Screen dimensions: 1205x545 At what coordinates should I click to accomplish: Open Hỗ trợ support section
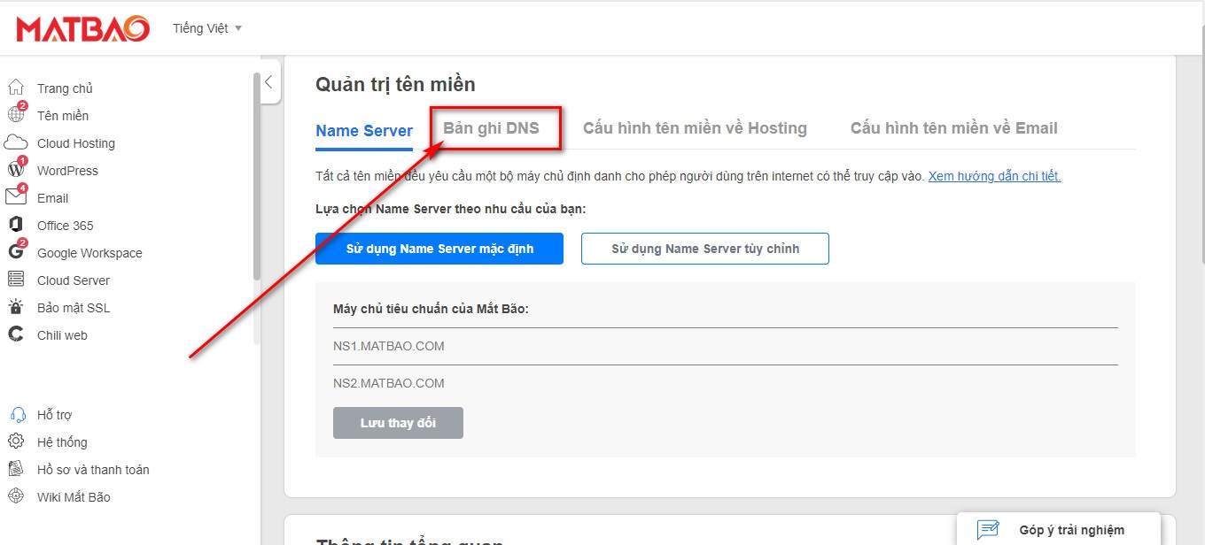[53, 414]
